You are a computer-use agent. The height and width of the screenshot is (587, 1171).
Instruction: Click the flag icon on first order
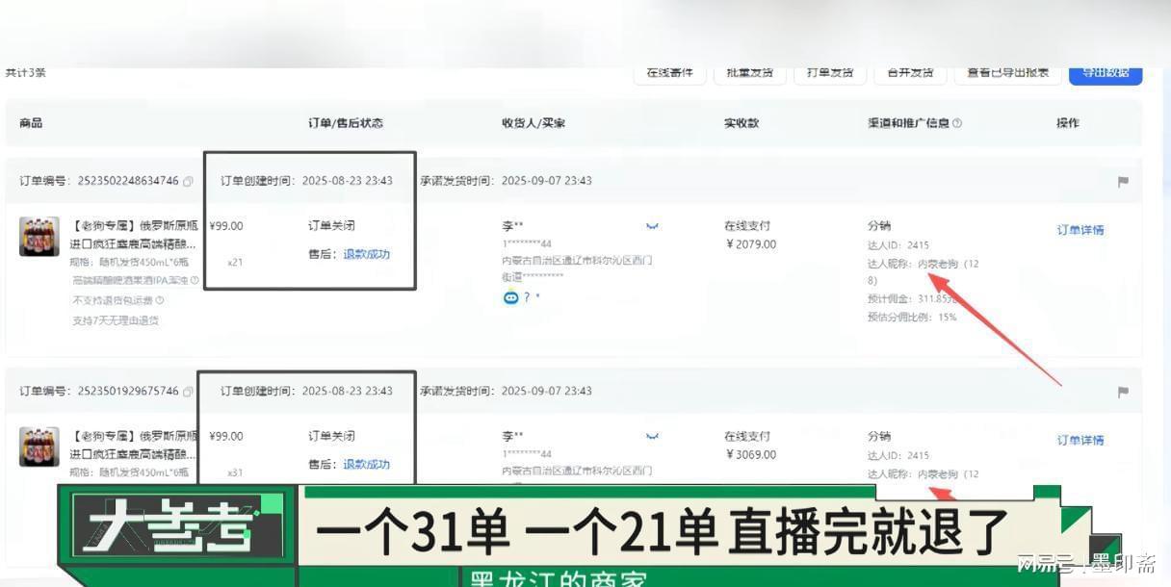[x=1123, y=181]
